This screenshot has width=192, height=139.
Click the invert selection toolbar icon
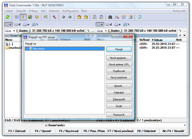coord(45,17)
